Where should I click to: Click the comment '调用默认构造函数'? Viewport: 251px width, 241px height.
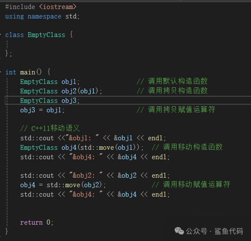pos(178,81)
